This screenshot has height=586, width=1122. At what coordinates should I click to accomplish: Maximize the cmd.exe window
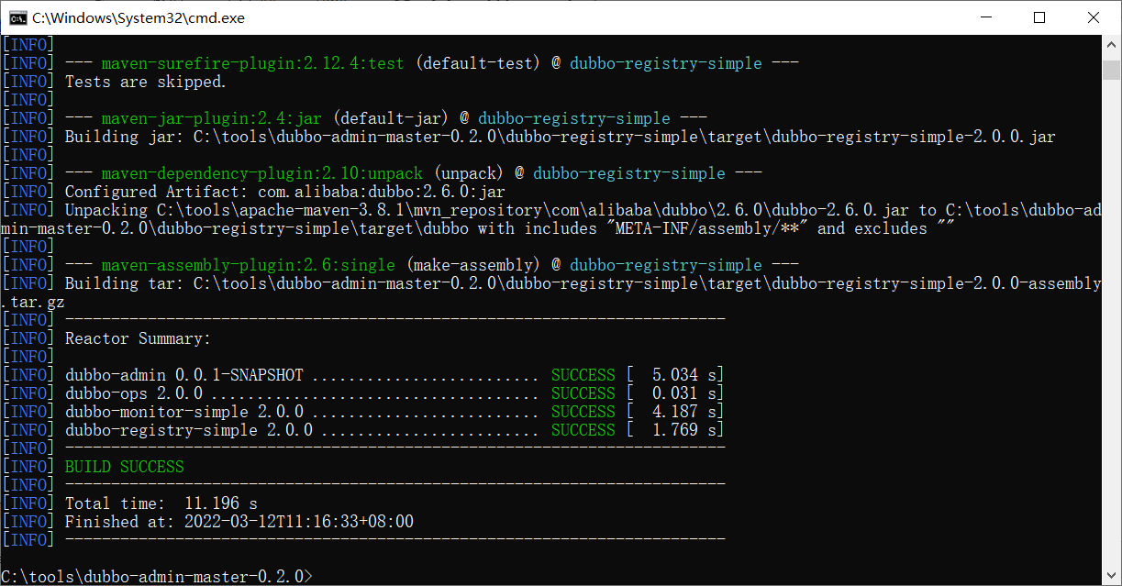click(x=1039, y=17)
